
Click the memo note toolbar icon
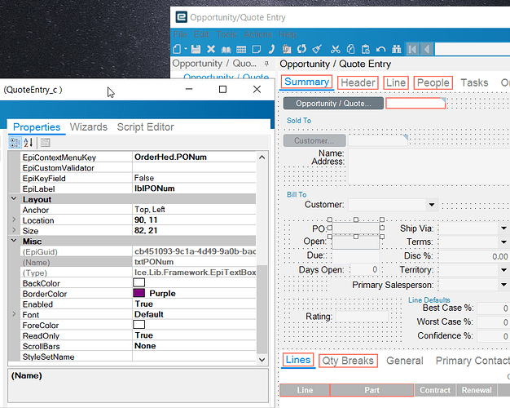257,50
